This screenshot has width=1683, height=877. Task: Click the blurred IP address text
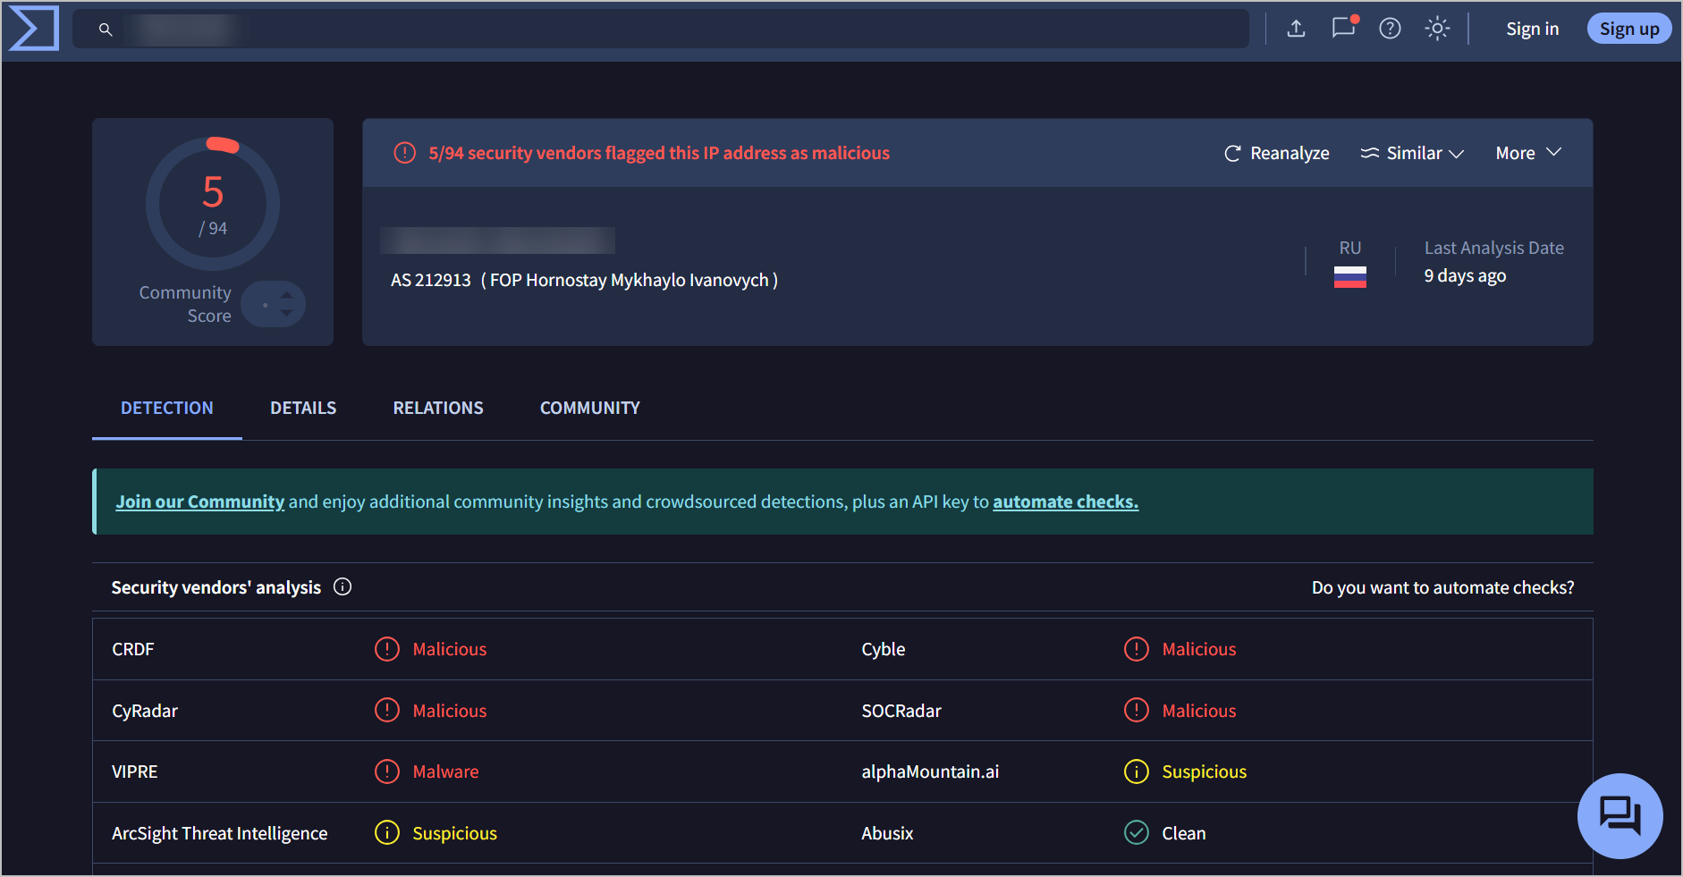point(497,240)
